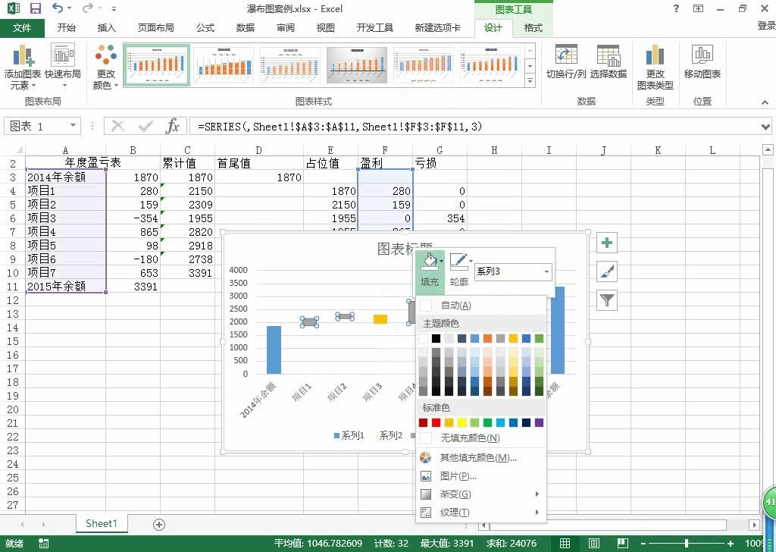The height and width of the screenshot is (552, 776).
Task: Click the Fill (填充) paint bucket icon
Action: (x=429, y=260)
